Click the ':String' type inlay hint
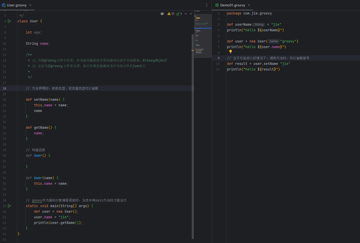This screenshot has width=360, height=243. tap(259, 24)
